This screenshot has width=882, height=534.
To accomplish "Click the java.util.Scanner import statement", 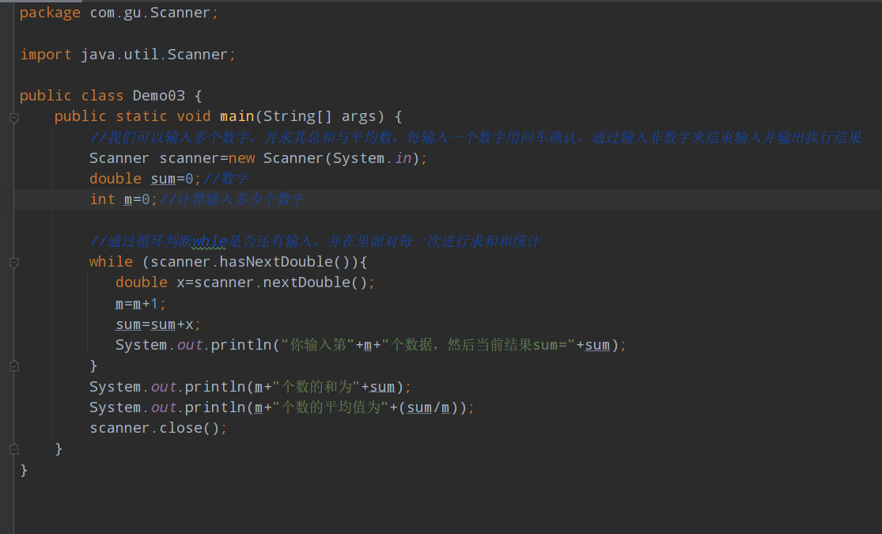I will [153, 55].
